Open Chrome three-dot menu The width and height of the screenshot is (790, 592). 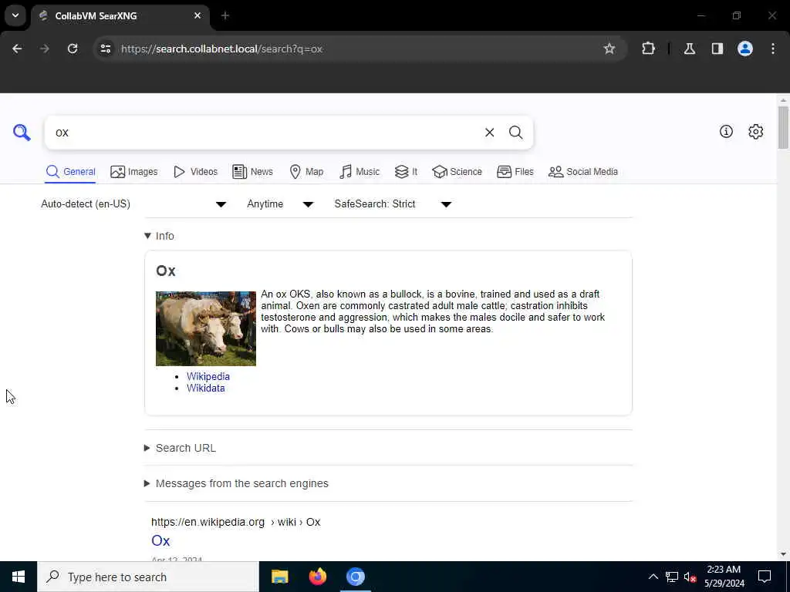[x=773, y=49]
